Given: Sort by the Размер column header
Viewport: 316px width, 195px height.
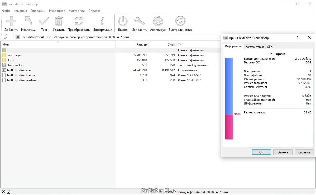Looking at the screenshot, I should pos(132,44).
